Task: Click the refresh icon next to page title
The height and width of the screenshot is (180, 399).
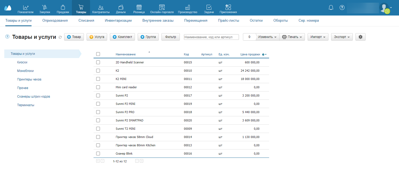Action: tap(60, 37)
